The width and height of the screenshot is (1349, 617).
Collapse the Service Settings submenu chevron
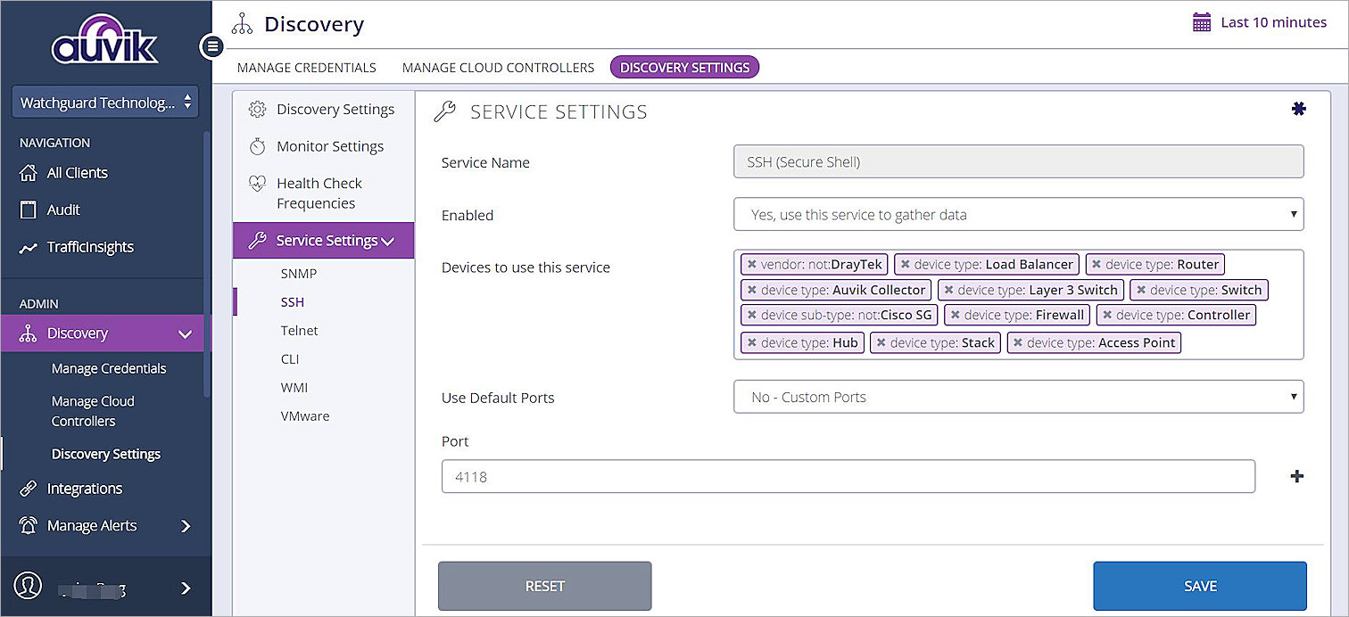click(x=388, y=240)
